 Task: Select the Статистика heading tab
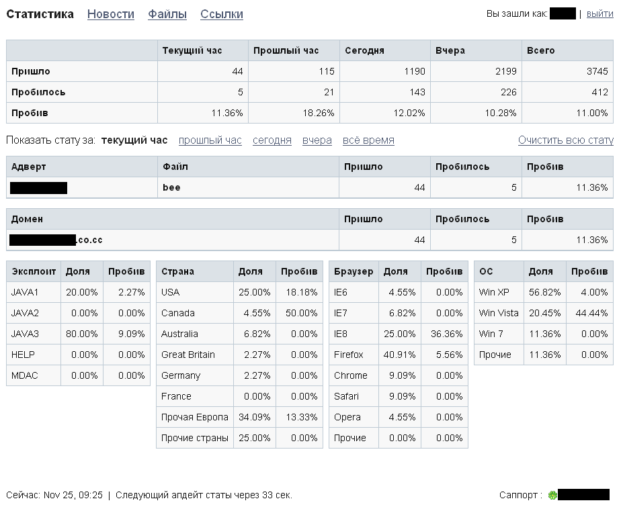click(40, 14)
